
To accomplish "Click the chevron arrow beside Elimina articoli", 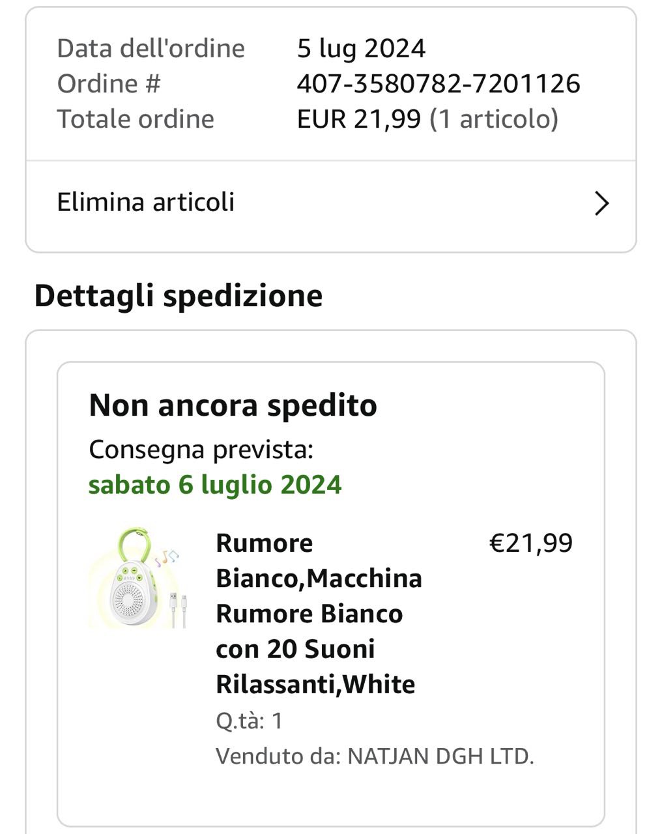I will (x=602, y=203).
